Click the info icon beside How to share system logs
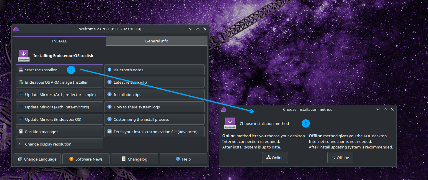Viewport: 428px width, 180px height. click(x=109, y=107)
